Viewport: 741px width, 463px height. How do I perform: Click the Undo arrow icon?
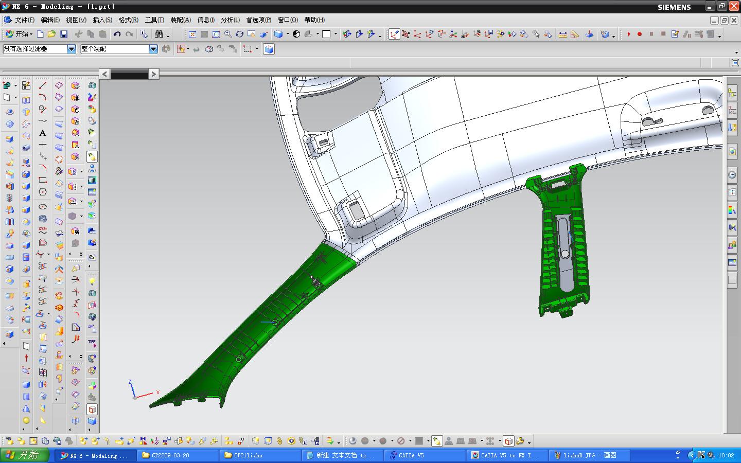pyautogui.click(x=117, y=34)
